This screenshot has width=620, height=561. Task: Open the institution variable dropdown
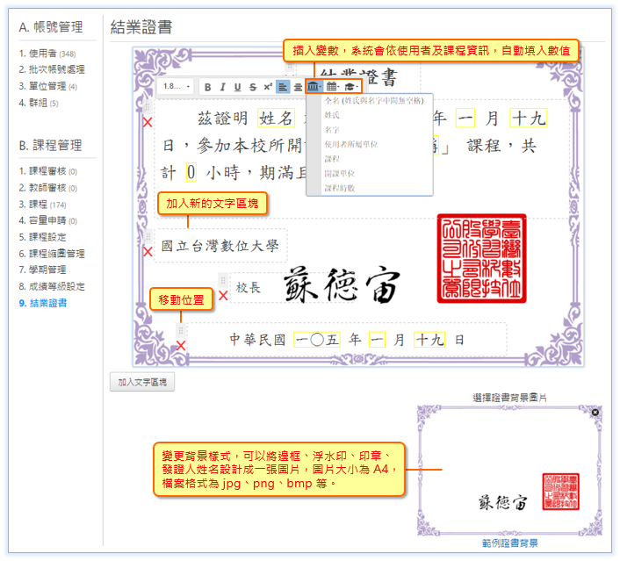[314, 87]
